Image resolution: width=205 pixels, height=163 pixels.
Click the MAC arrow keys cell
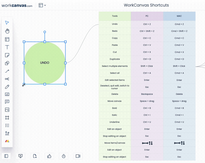(179, 143)
